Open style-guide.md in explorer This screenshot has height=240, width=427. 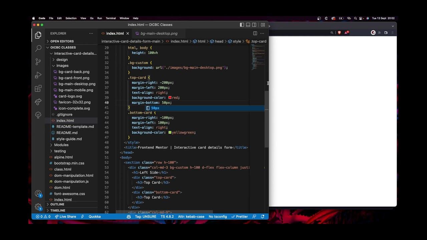point(69,139)
